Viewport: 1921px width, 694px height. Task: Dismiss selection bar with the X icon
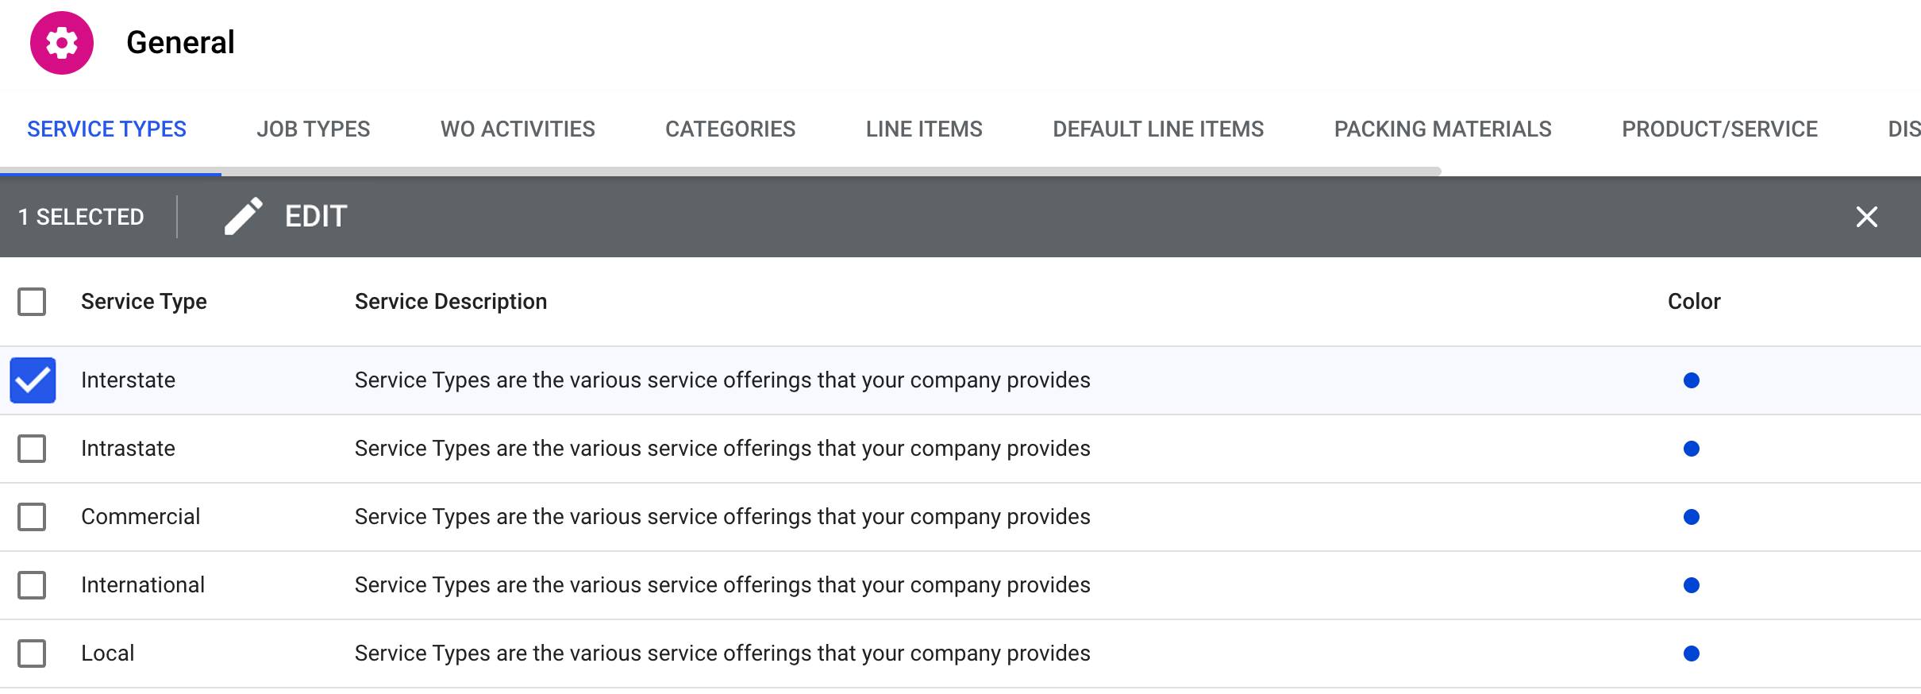[1866, 217]
